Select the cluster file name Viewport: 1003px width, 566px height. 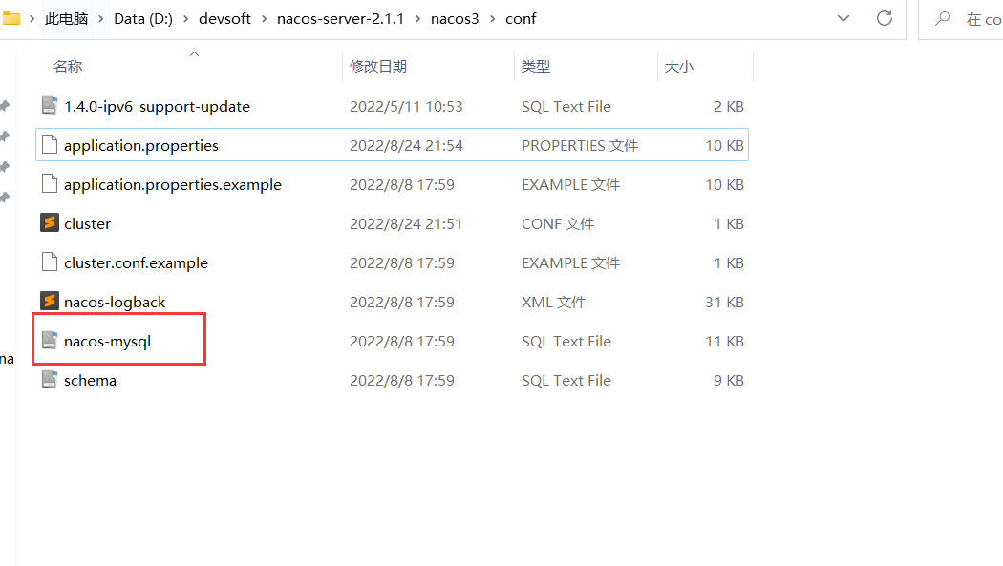point(87,223)
